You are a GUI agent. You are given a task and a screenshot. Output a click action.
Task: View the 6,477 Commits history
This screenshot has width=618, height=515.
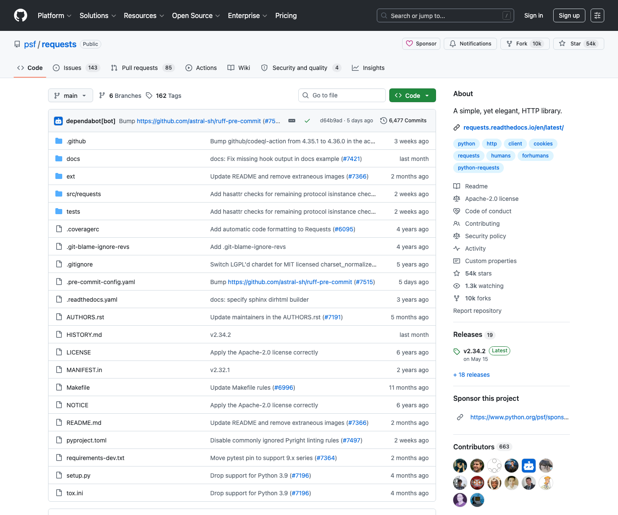[x=403, y=121]
